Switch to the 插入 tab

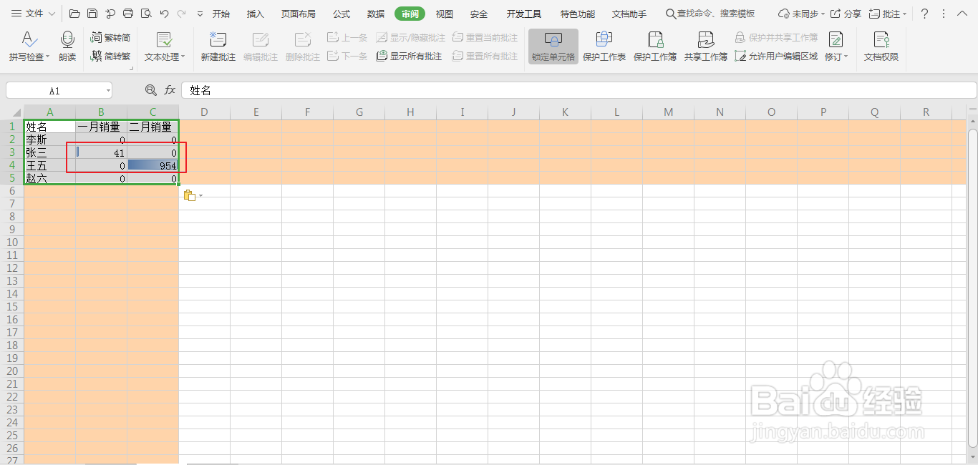(x=256, y=14)
